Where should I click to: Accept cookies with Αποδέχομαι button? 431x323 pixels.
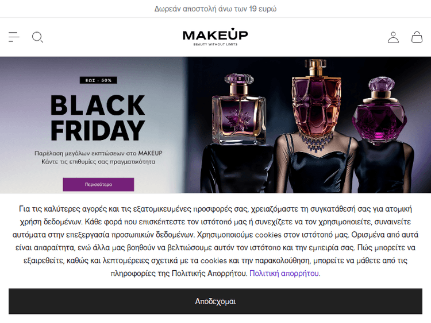pyautogui.click(x=215, y=301)
